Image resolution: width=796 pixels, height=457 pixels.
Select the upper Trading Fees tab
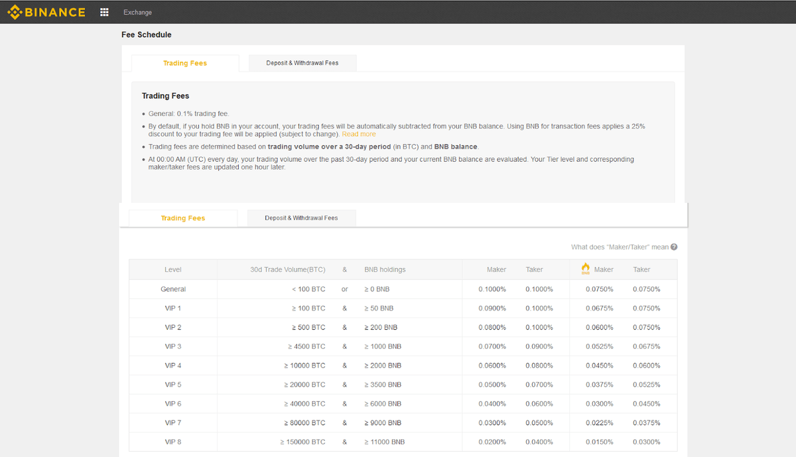185,63
